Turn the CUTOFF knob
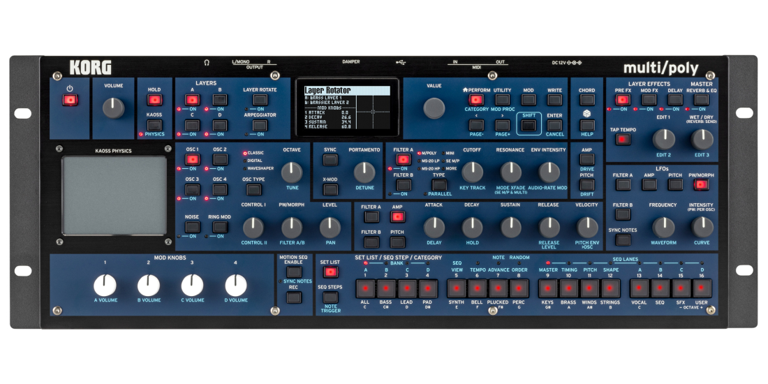768x384 pixels. pos(472,172)
